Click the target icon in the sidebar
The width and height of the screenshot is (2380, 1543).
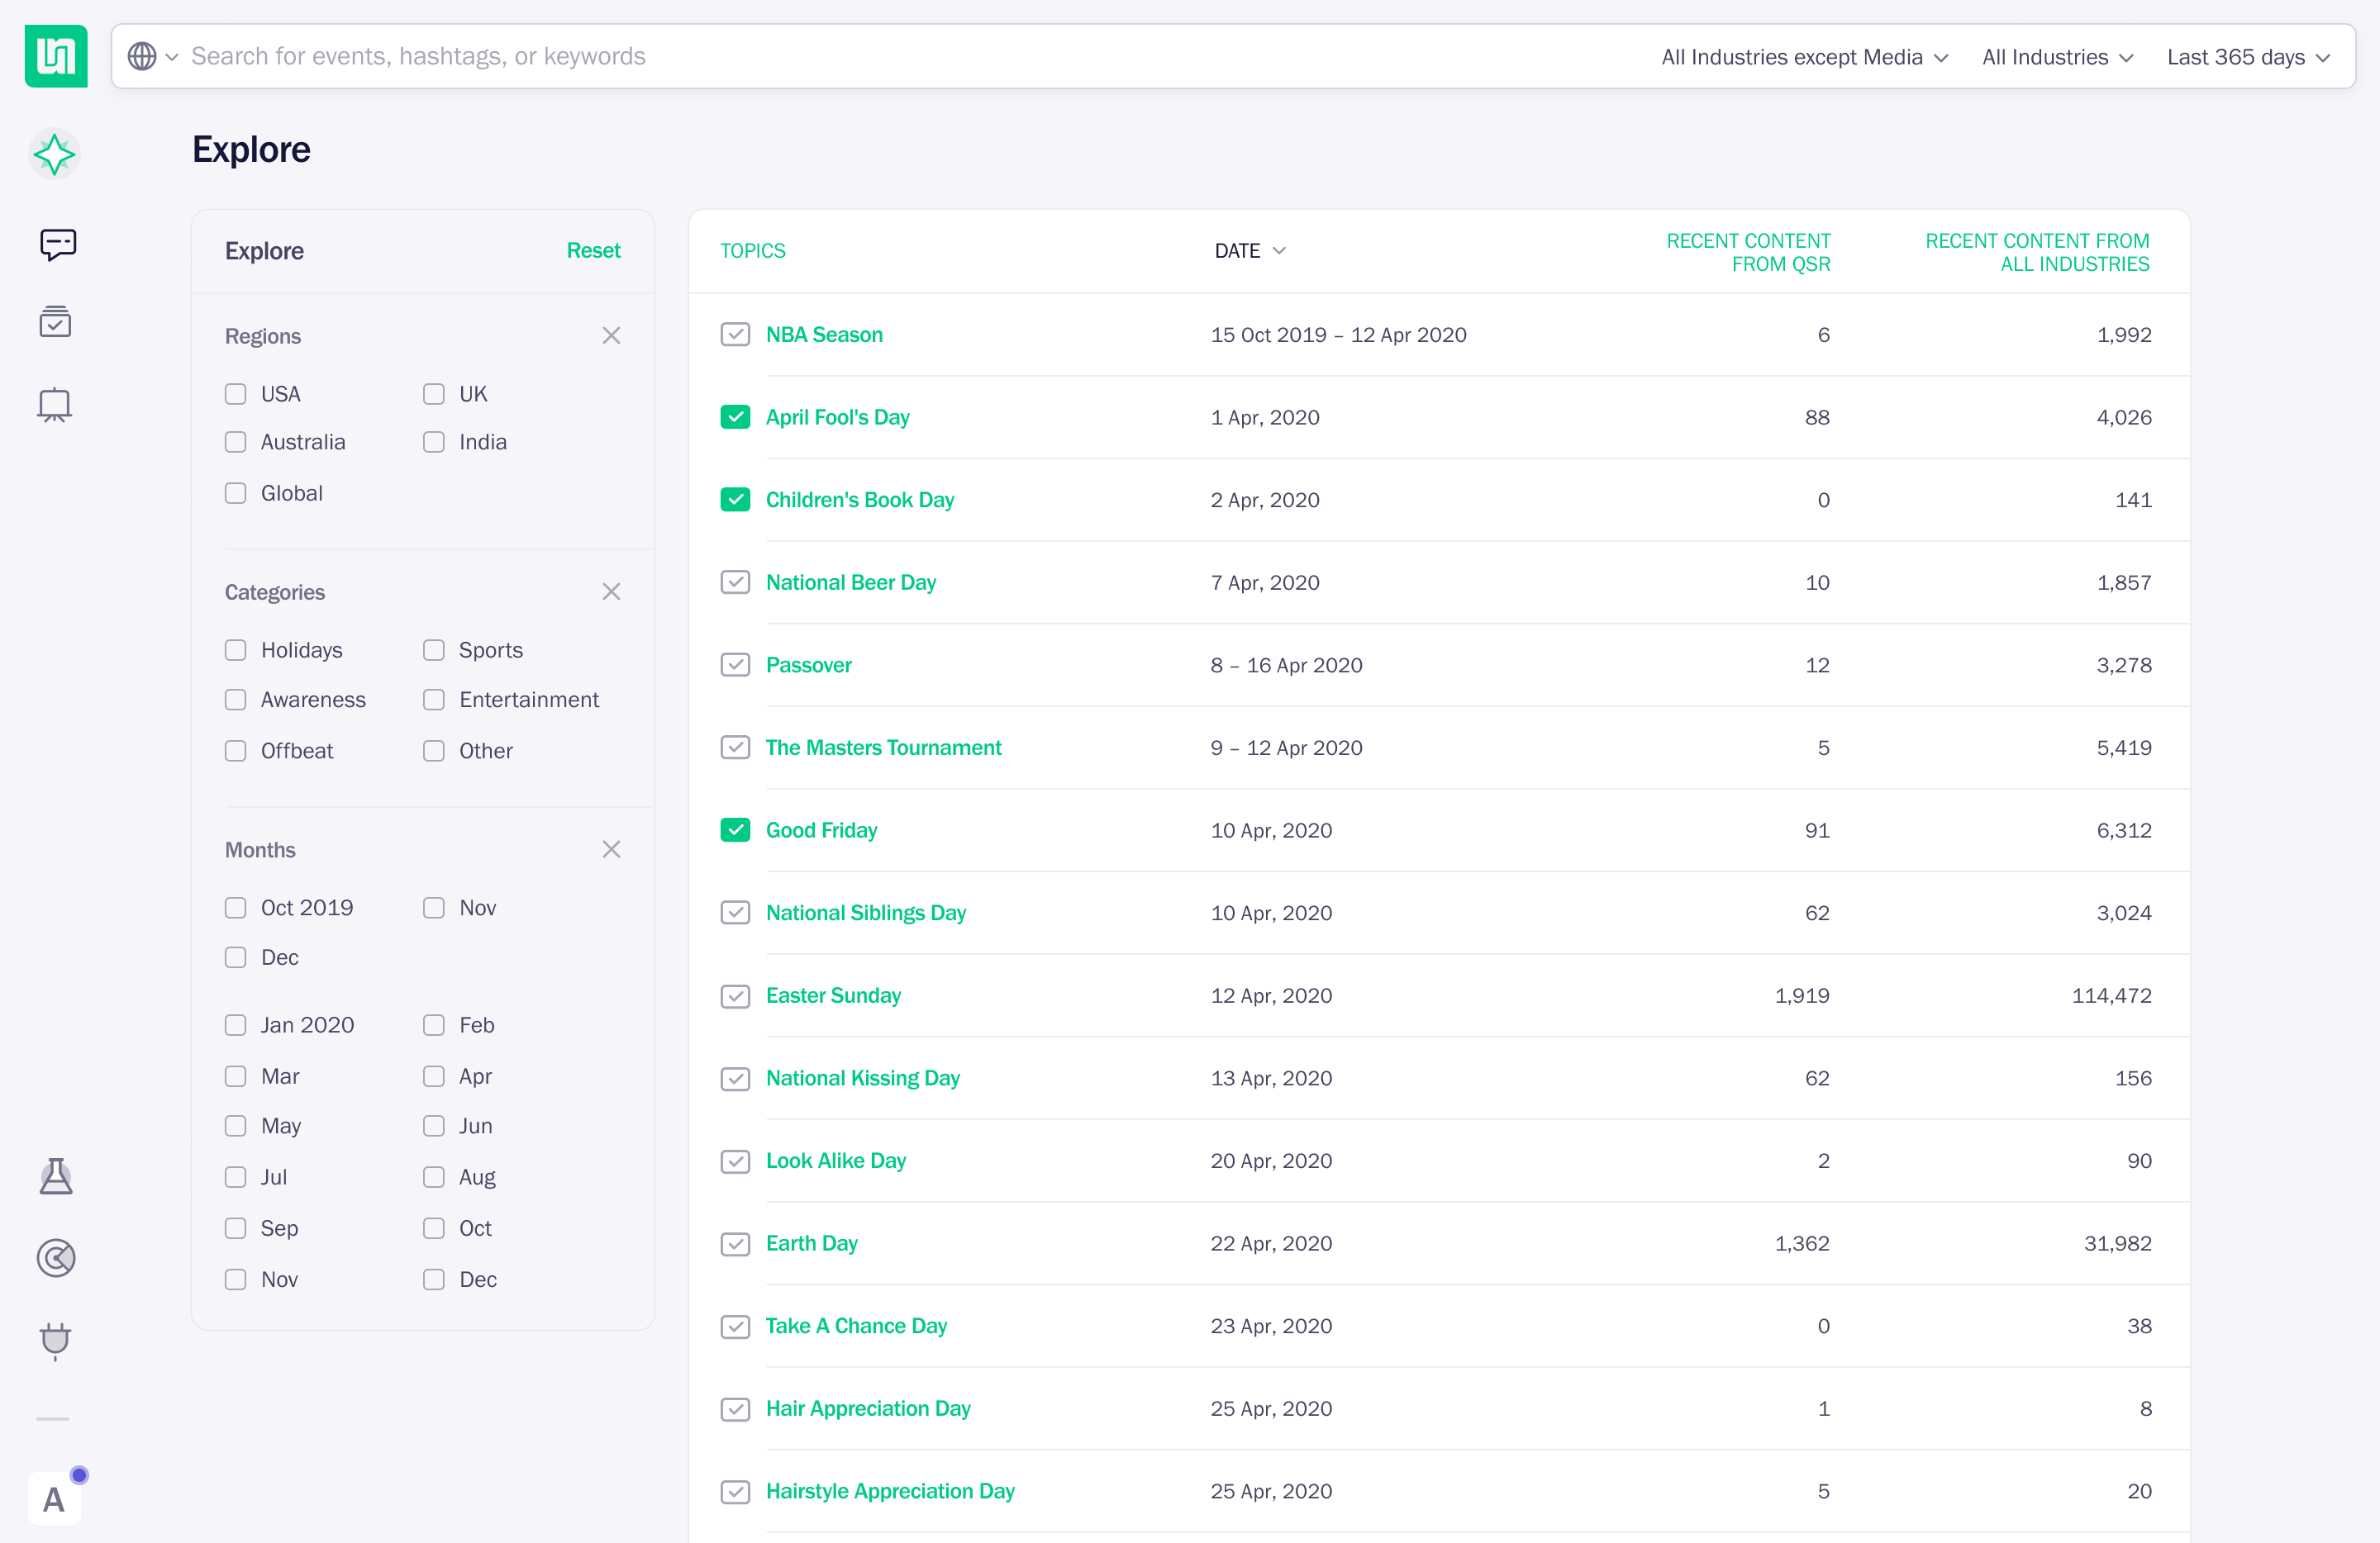click(56, 1257)
